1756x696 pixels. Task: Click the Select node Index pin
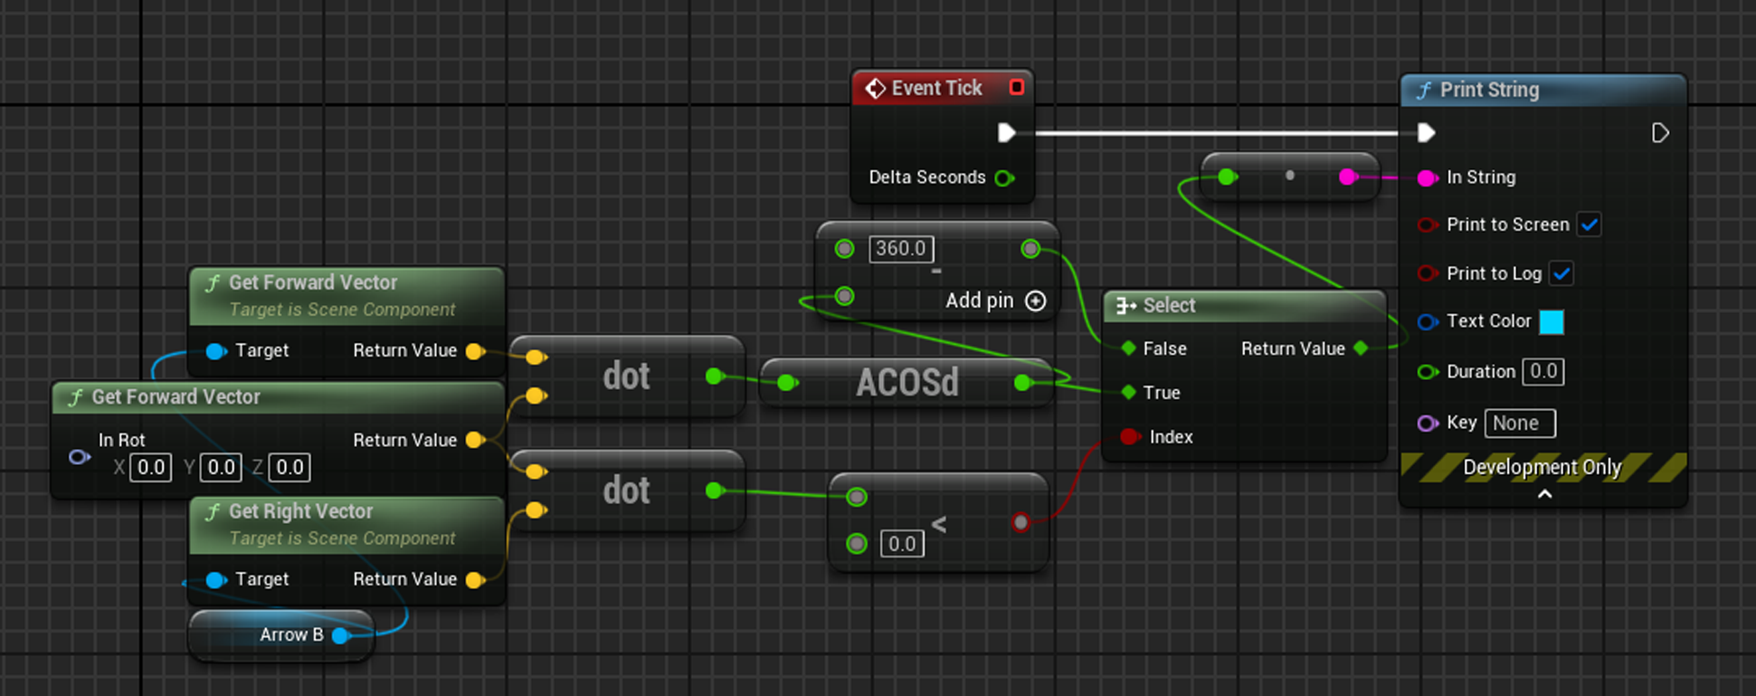(x=1129, y=436)
